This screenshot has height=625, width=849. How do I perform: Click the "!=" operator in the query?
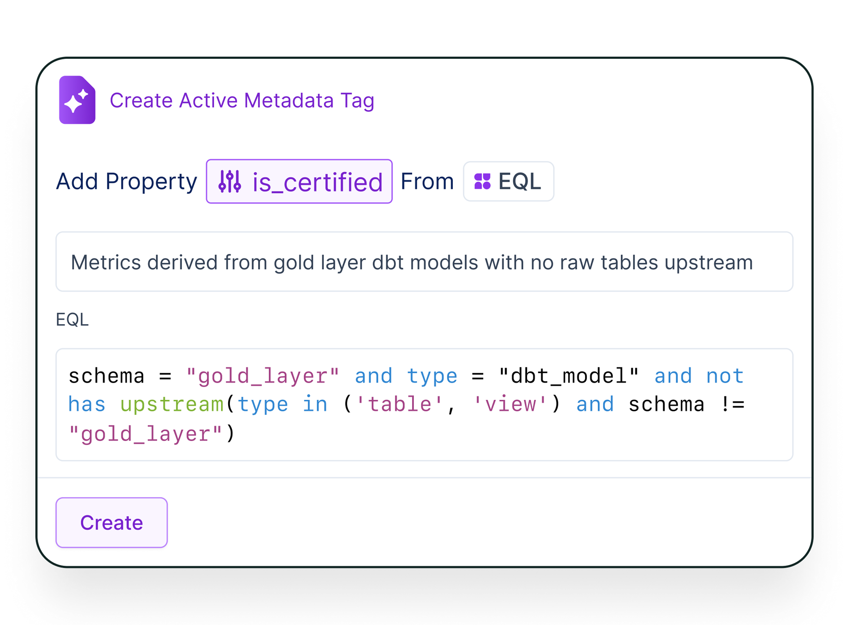click(732, 405)
